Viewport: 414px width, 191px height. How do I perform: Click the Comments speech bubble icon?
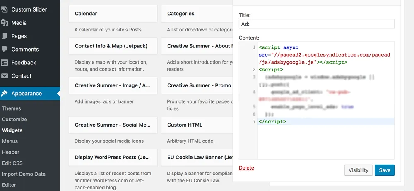[x=4, y=49]
